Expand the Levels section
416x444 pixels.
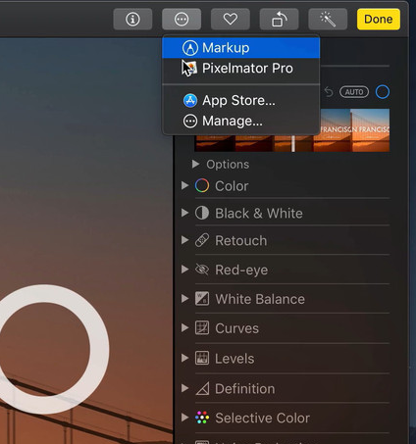[x=184, y=358]
